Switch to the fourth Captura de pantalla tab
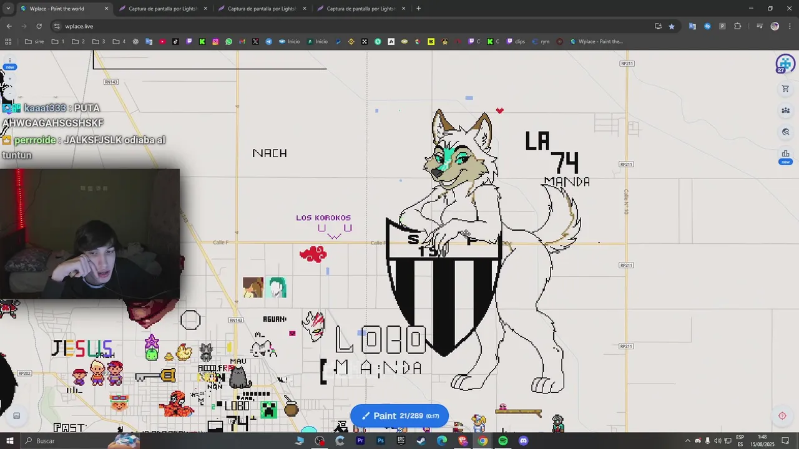The image size is (799, 449). 361,9
